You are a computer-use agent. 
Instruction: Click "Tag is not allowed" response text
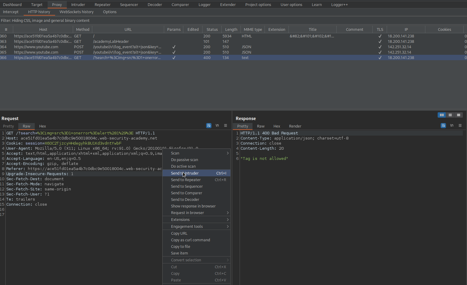click(x=264, y=158)
